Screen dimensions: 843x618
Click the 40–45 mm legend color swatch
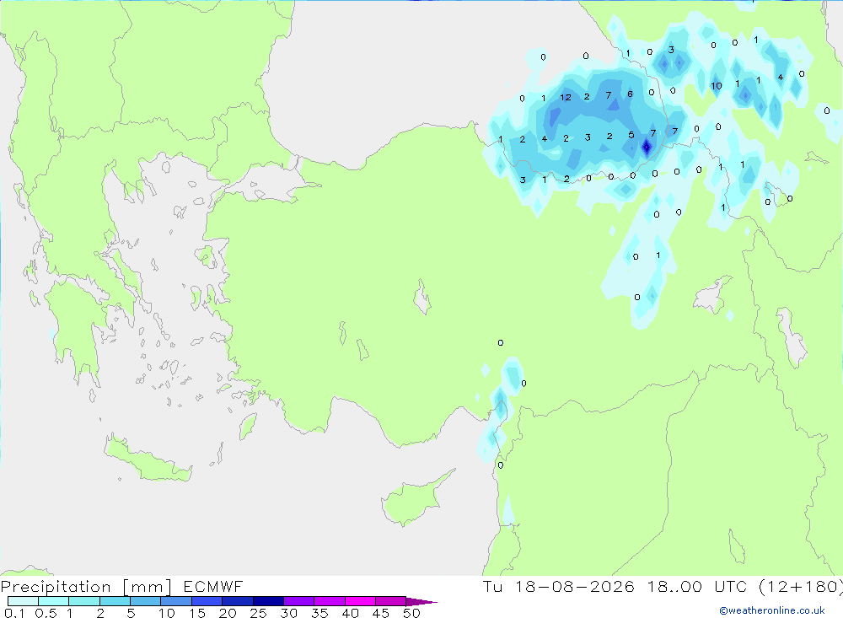360,601
